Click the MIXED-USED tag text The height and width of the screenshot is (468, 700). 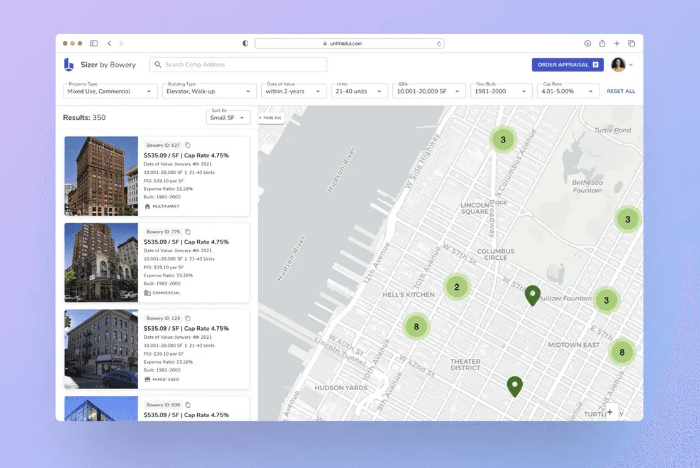click(x=166, y=380)
